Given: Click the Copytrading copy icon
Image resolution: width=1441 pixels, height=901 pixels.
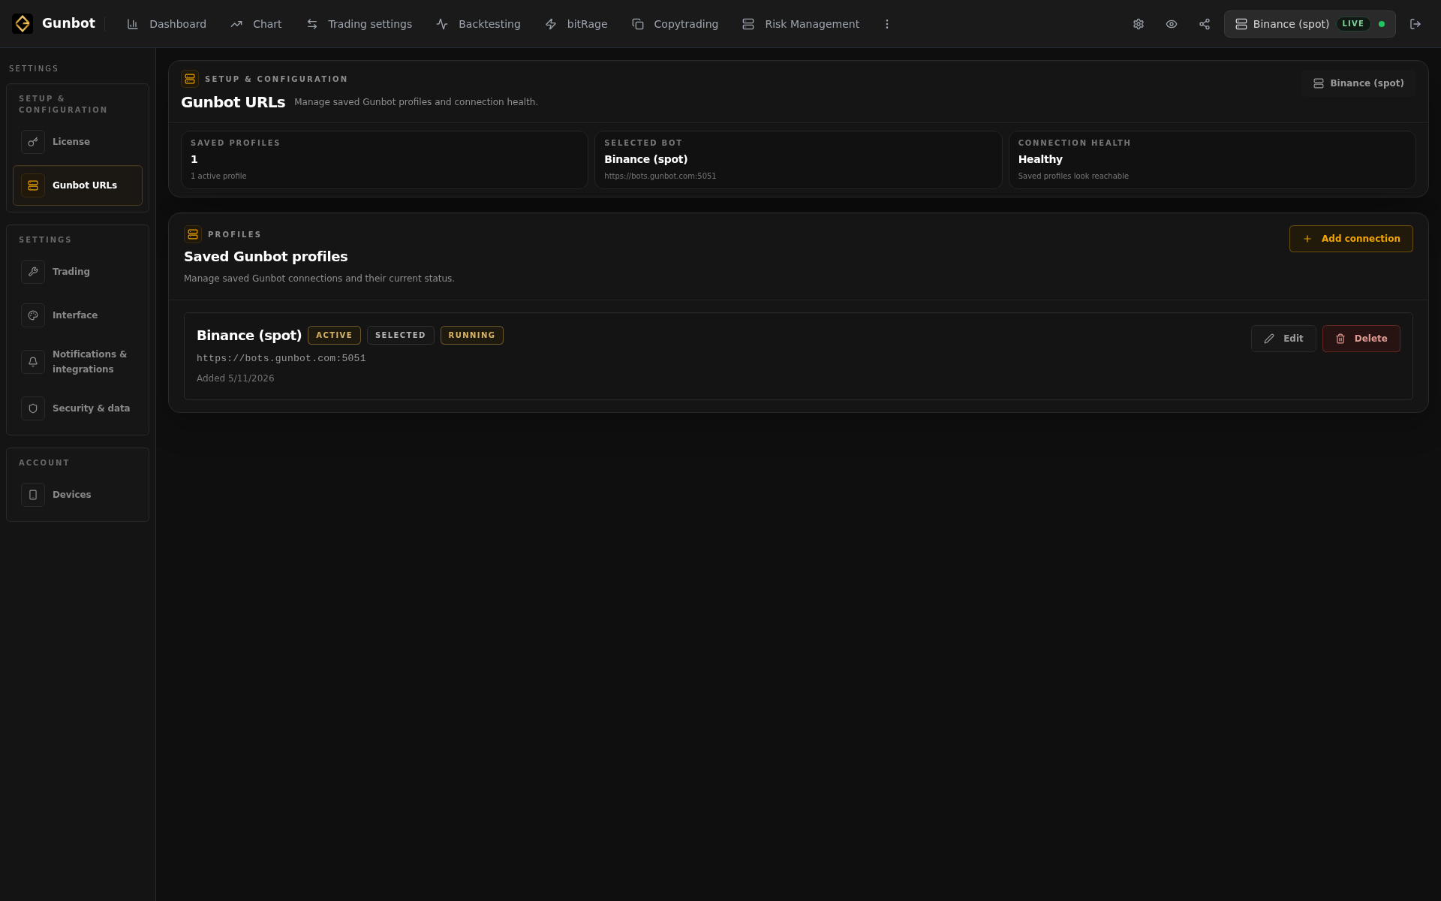Looking at the screenshot, I should pos(638,24).
